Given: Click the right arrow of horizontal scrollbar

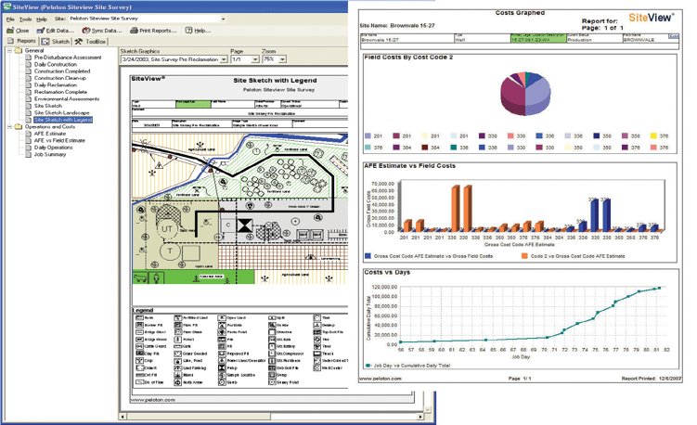Looking at the screenshot, I should 420,417.
